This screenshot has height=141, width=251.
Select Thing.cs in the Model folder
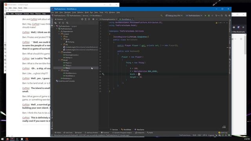(x=67, y=65)
